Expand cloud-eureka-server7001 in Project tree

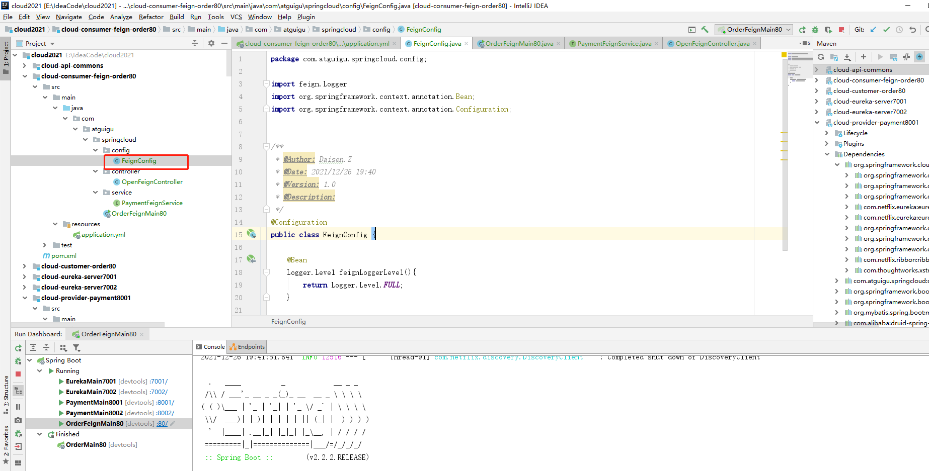click(24, 276)
